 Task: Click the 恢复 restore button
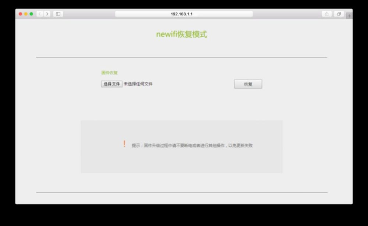click(248, 84)
